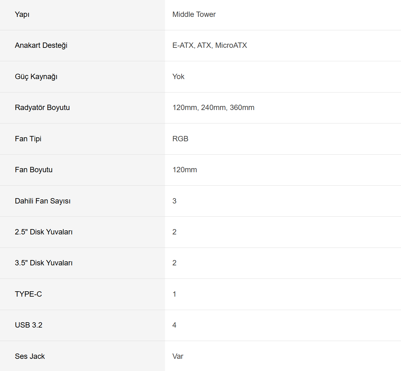Click the Radyatör Boyutu label
401x371 pixels.
[43, 108]
